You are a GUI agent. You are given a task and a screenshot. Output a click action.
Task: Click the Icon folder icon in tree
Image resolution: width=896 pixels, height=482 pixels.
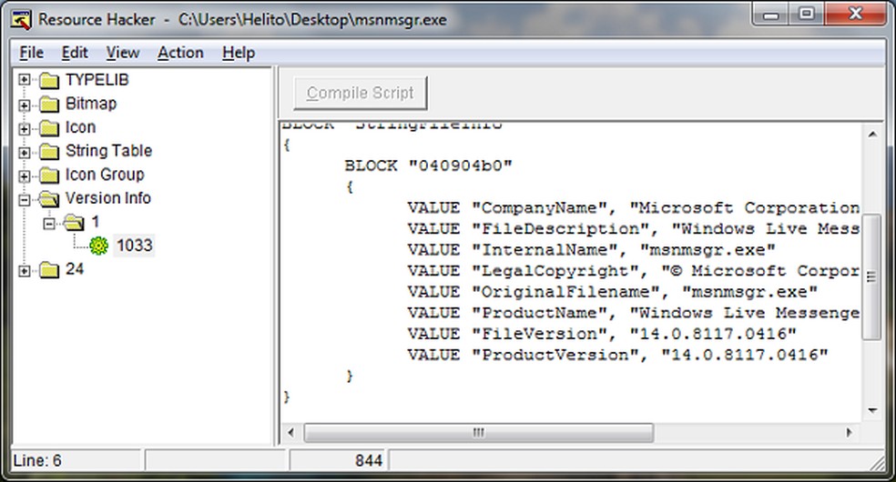[x=49, y=127]
